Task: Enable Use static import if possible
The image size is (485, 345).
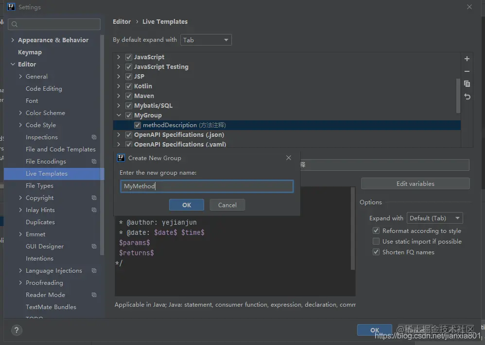Action: [x=376, y=241]
